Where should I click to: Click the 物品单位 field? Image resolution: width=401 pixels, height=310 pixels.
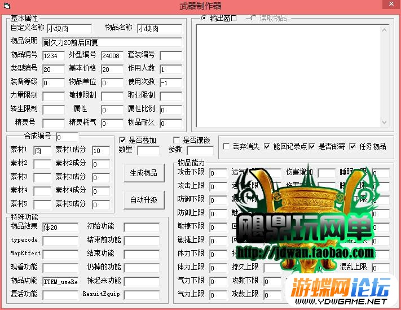[112, 83]
